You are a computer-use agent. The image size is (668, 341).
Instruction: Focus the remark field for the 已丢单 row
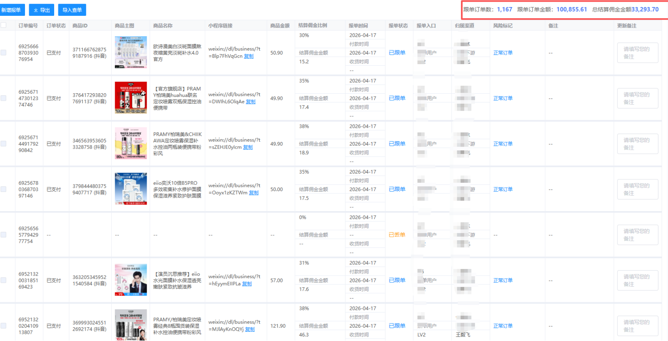[x=638, y=235]
